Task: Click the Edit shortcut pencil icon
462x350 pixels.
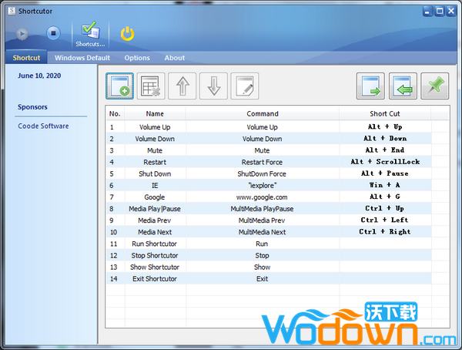Action: pyautogui.click(x=244, y=86)
